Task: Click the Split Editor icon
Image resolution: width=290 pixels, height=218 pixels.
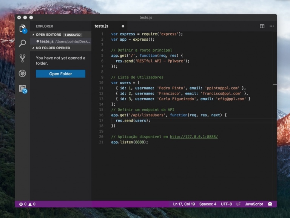Action: click(x=262, y=26)
